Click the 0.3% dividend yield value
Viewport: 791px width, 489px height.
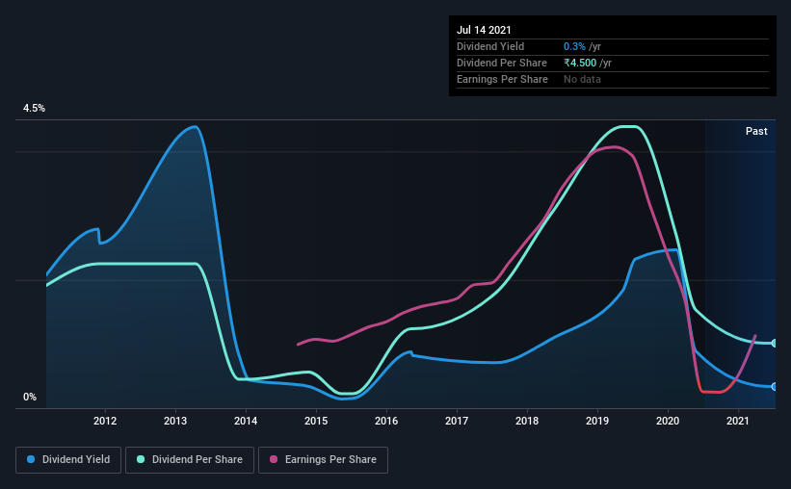pos(574,47)
